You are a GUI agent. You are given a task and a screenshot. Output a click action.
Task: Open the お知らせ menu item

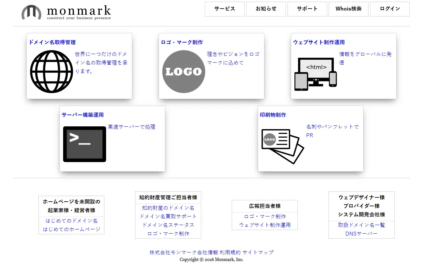click(x=266, y=9)
